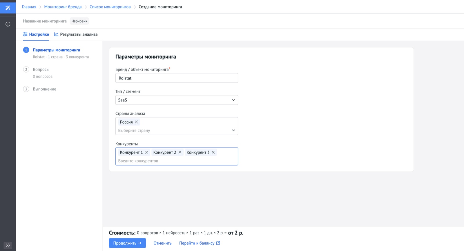
Task: Remove the Конкурент 3 tag
Action: (213, 152)
